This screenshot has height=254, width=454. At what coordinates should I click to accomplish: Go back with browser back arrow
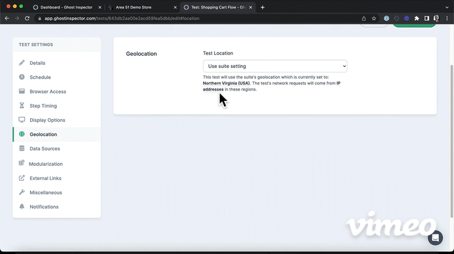point(7,18)
